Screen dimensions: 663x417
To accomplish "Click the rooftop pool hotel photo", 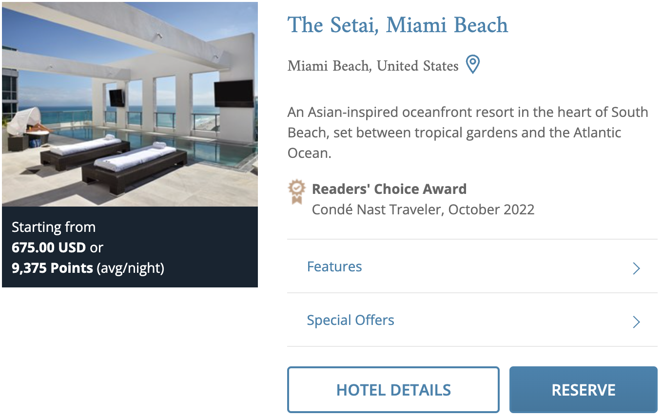I will tap(130, 103).
